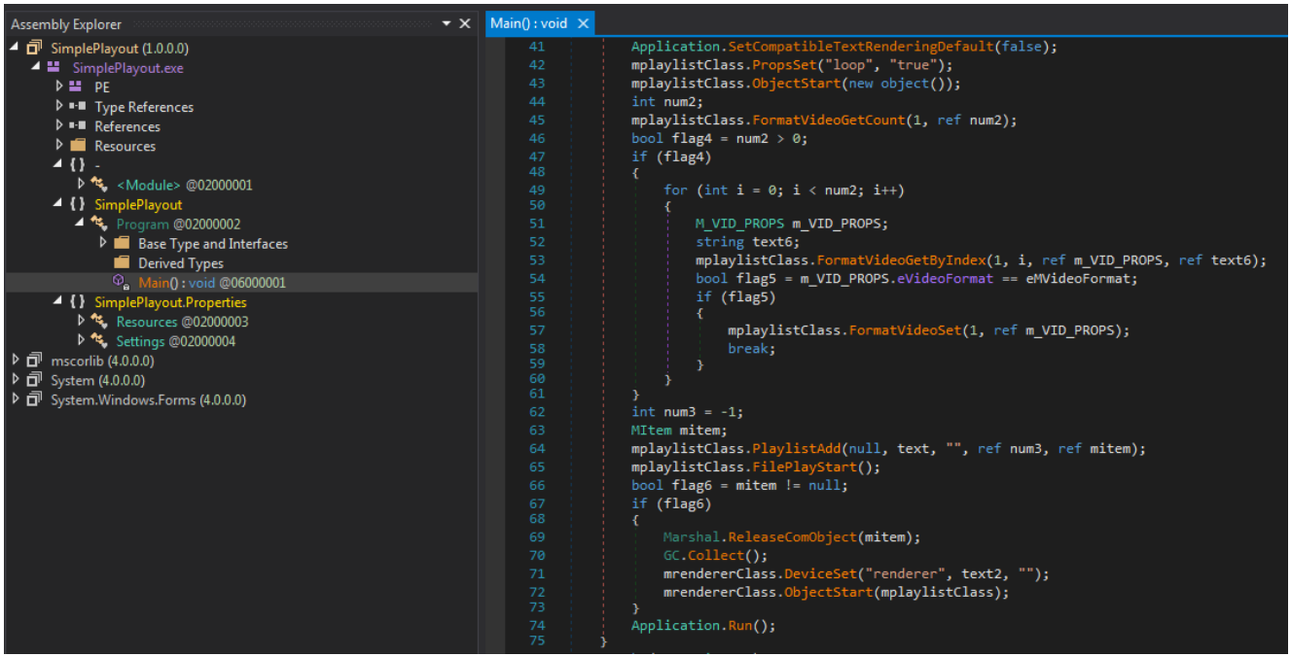Expand the References node

[59, 126]
